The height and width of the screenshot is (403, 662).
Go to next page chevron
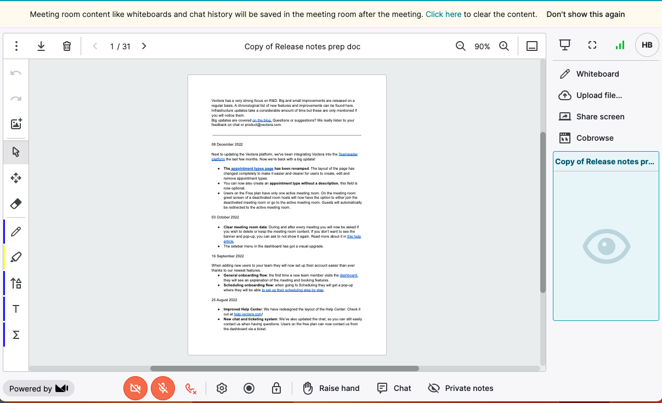tap(144, 47)
